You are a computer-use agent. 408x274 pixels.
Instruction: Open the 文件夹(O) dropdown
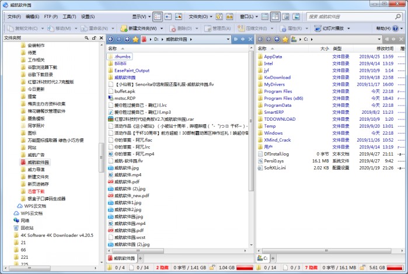pyautogui.click(x=200, y=17)
